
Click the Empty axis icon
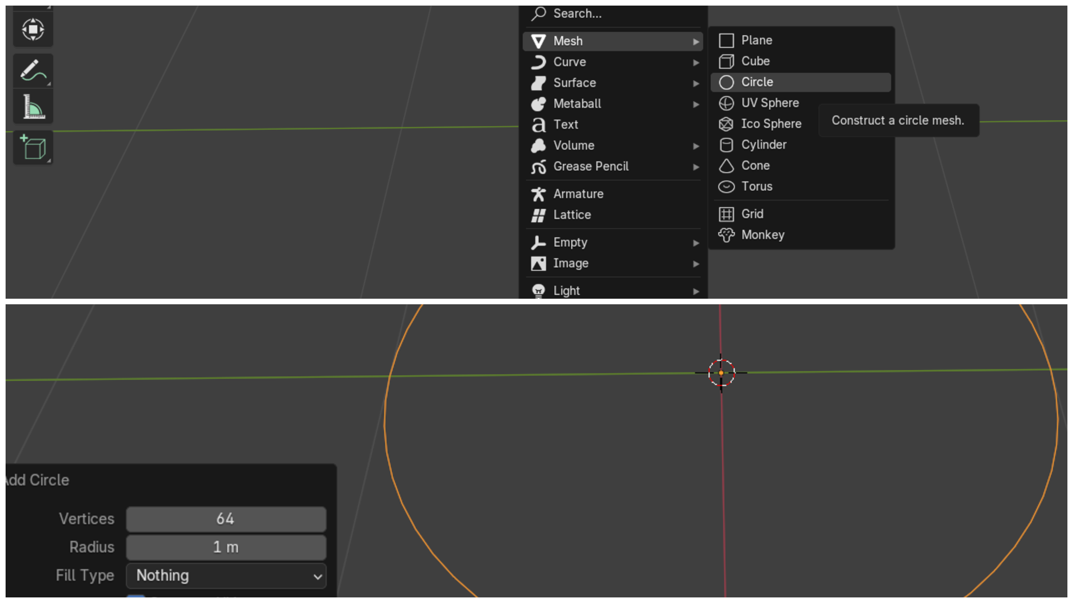538,242
